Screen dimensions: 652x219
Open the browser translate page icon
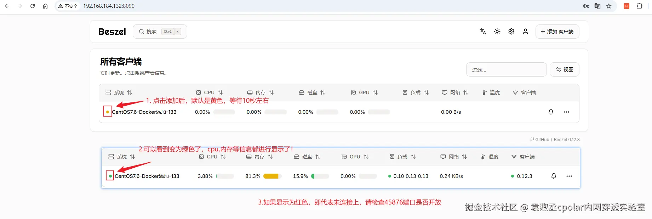597,6
